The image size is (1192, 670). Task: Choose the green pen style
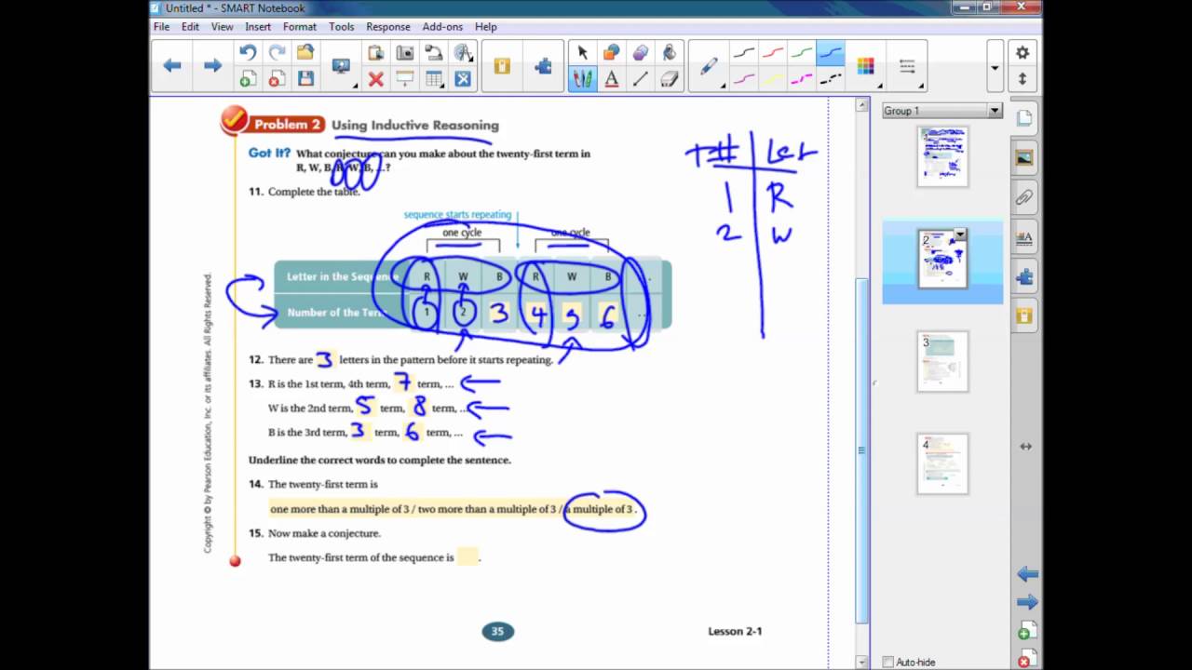[802, 53]
